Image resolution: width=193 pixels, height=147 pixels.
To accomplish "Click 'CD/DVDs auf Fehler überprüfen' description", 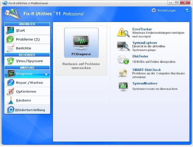I will tap(154, 62).
